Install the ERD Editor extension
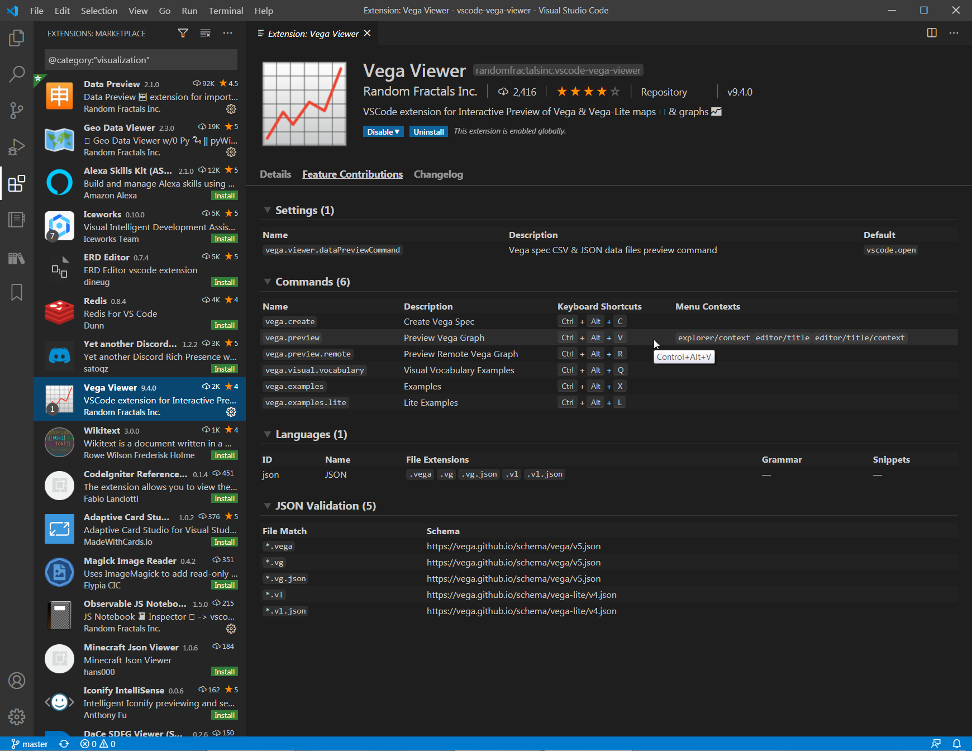Viewport: 972px width, 751px height. point(225,282)
